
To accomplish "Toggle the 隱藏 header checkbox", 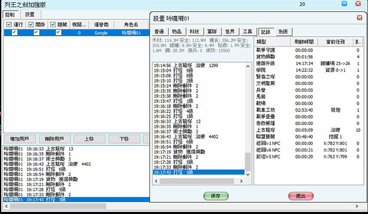I will (x=53, y=24).
